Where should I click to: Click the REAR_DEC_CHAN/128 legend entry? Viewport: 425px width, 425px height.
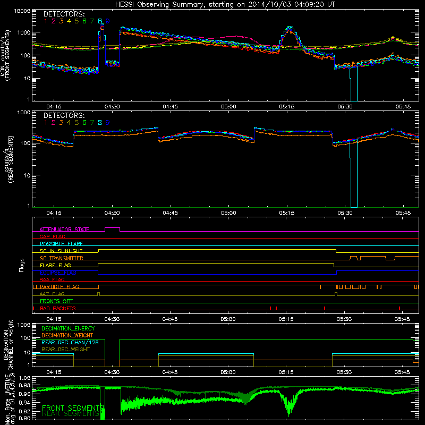70,342
